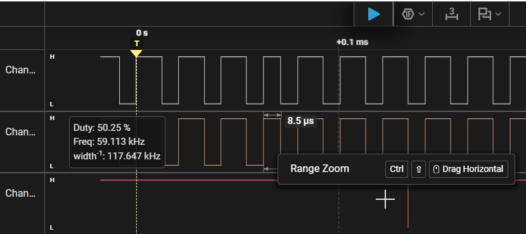This screenshot has width=526, height=234.
Task: Click the +0.1 ms time label
Action: coord(352,42)
